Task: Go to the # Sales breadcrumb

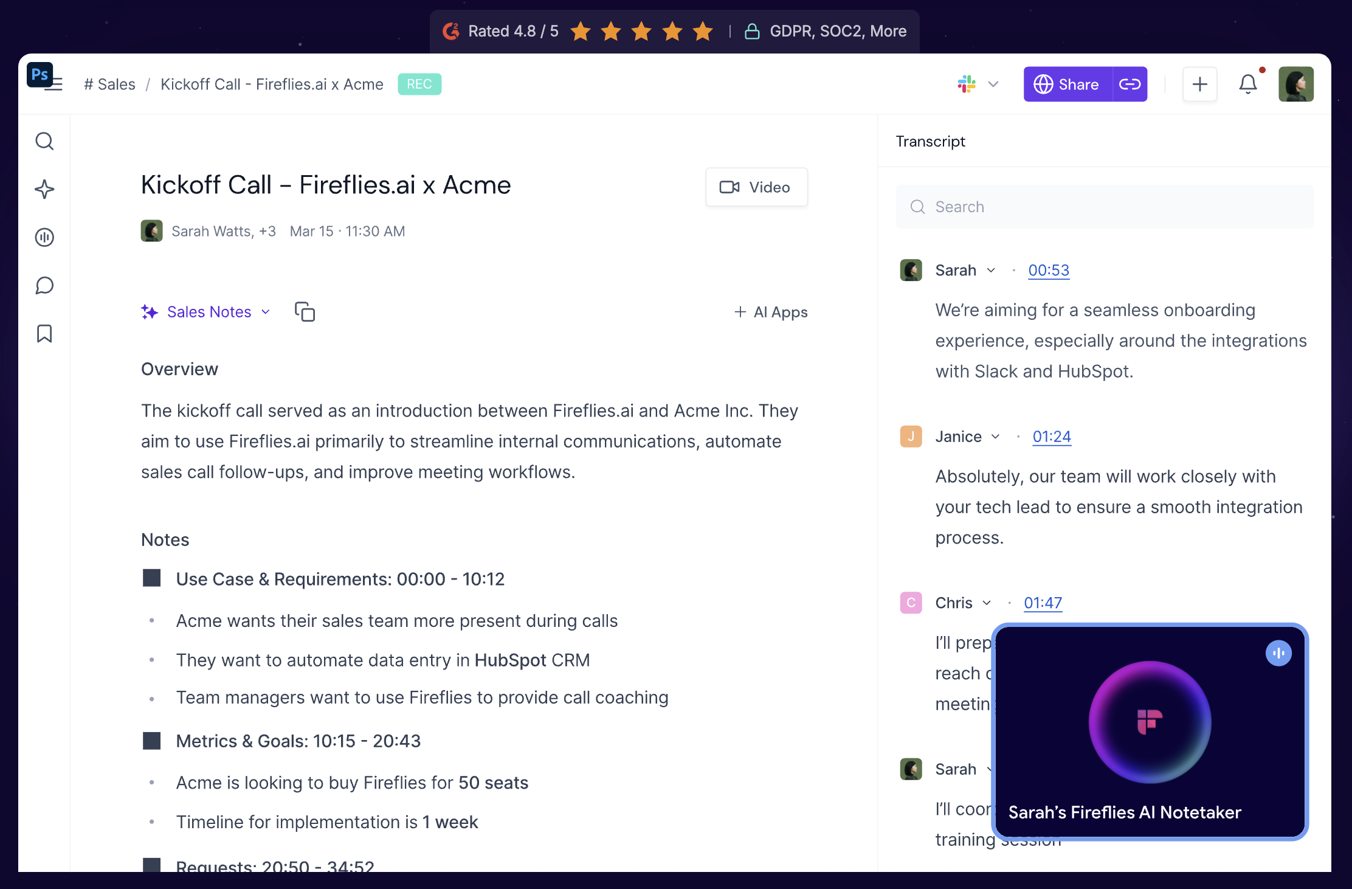Action: pos(109,84)
